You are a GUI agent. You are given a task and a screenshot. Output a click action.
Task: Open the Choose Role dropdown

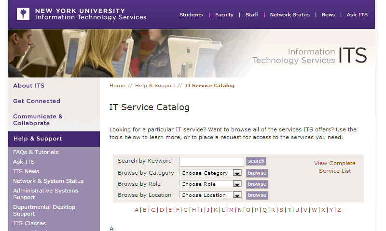(210, 184)
